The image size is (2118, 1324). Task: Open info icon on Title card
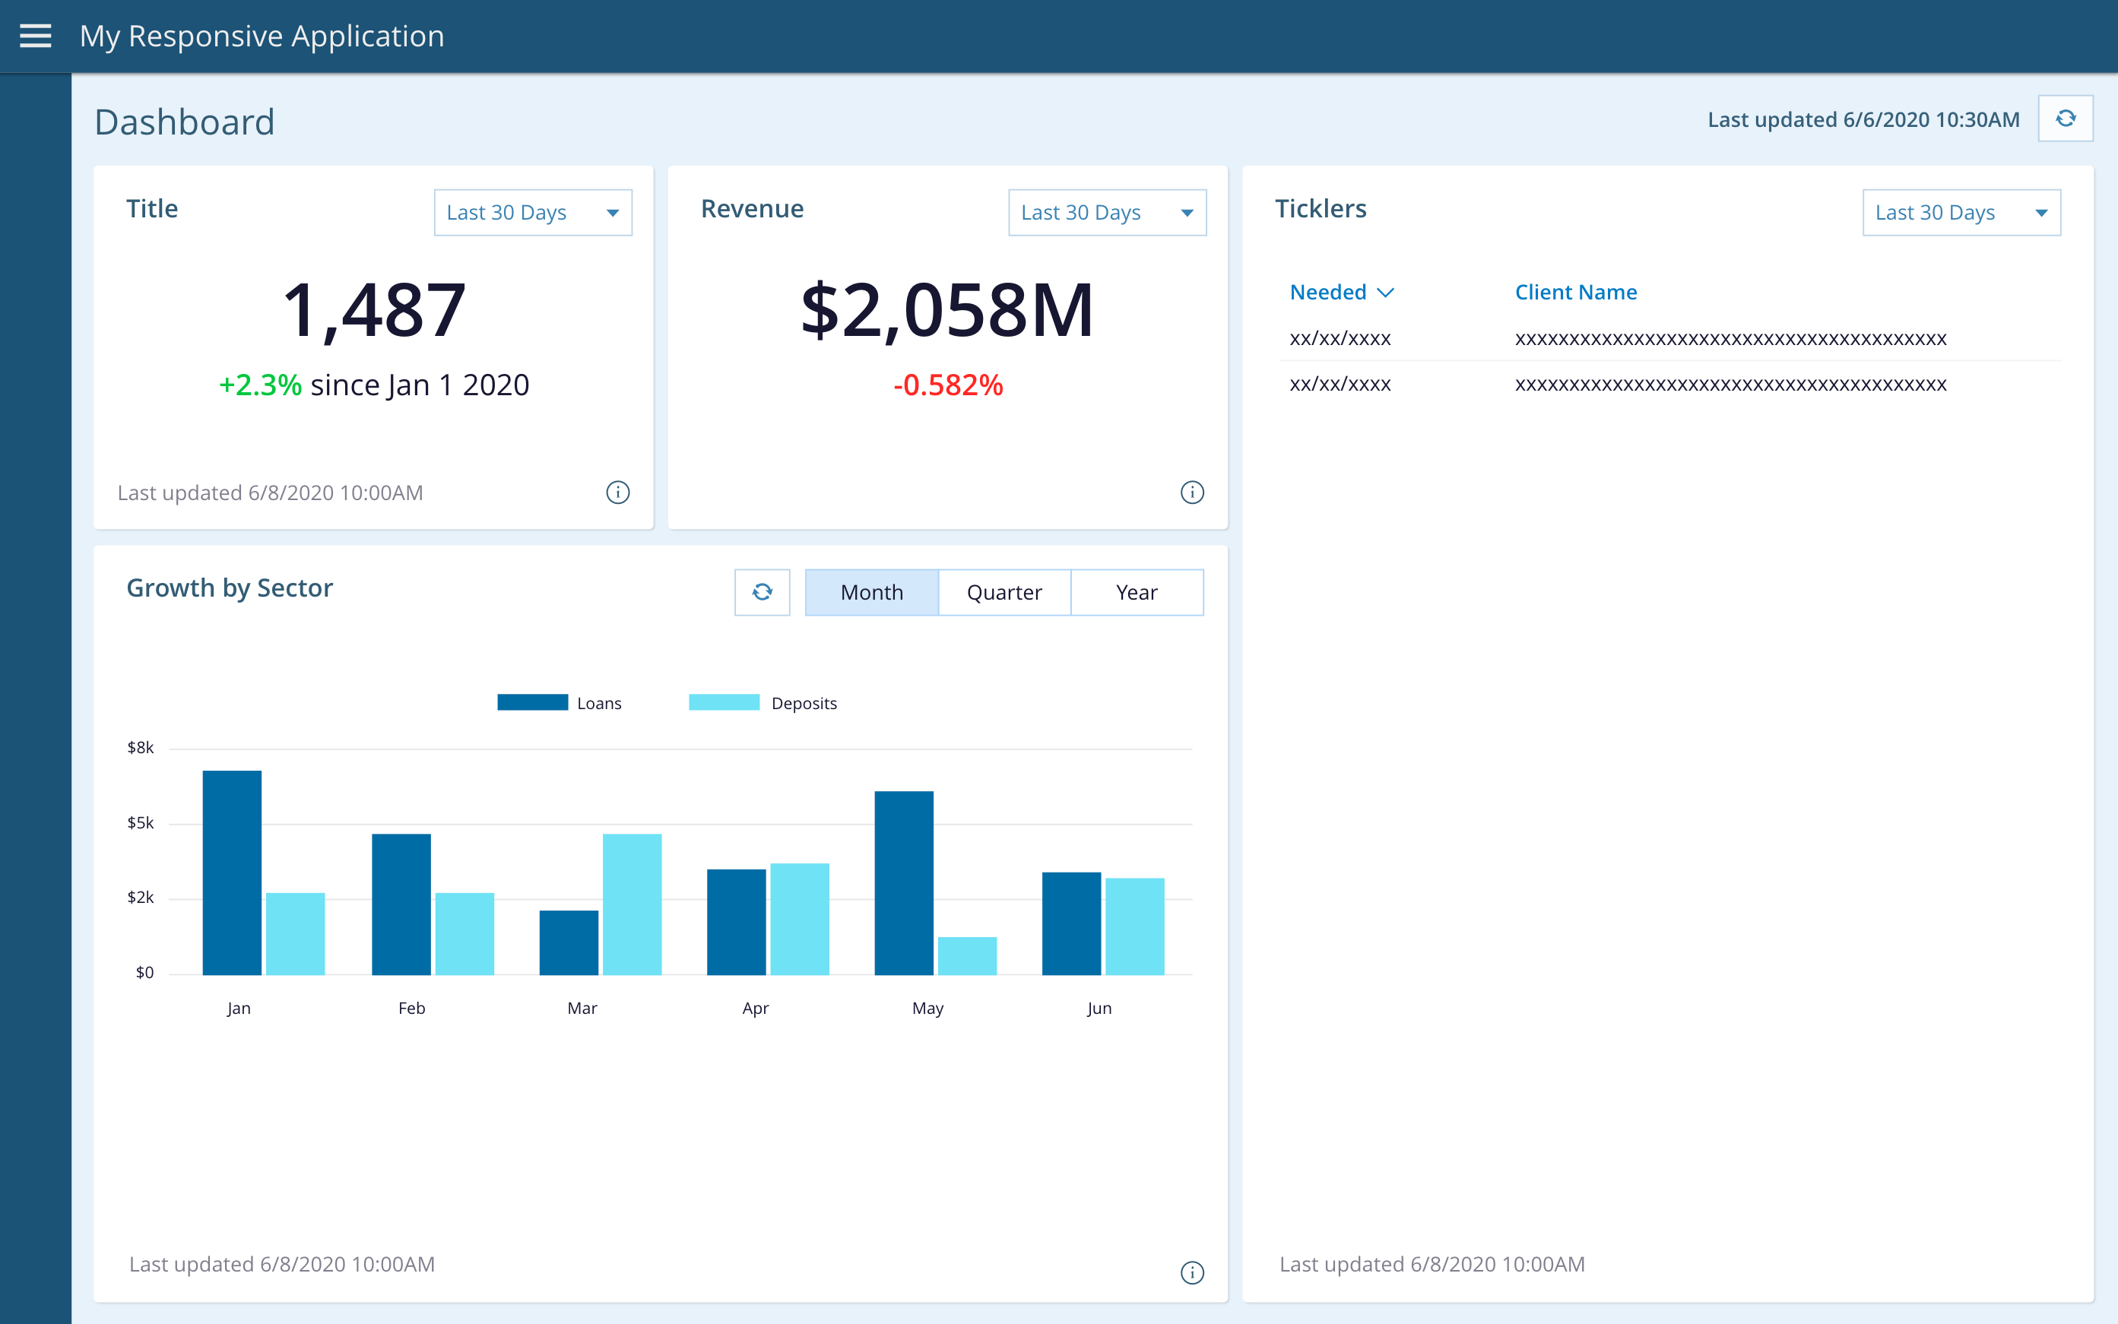click(617, 492)
